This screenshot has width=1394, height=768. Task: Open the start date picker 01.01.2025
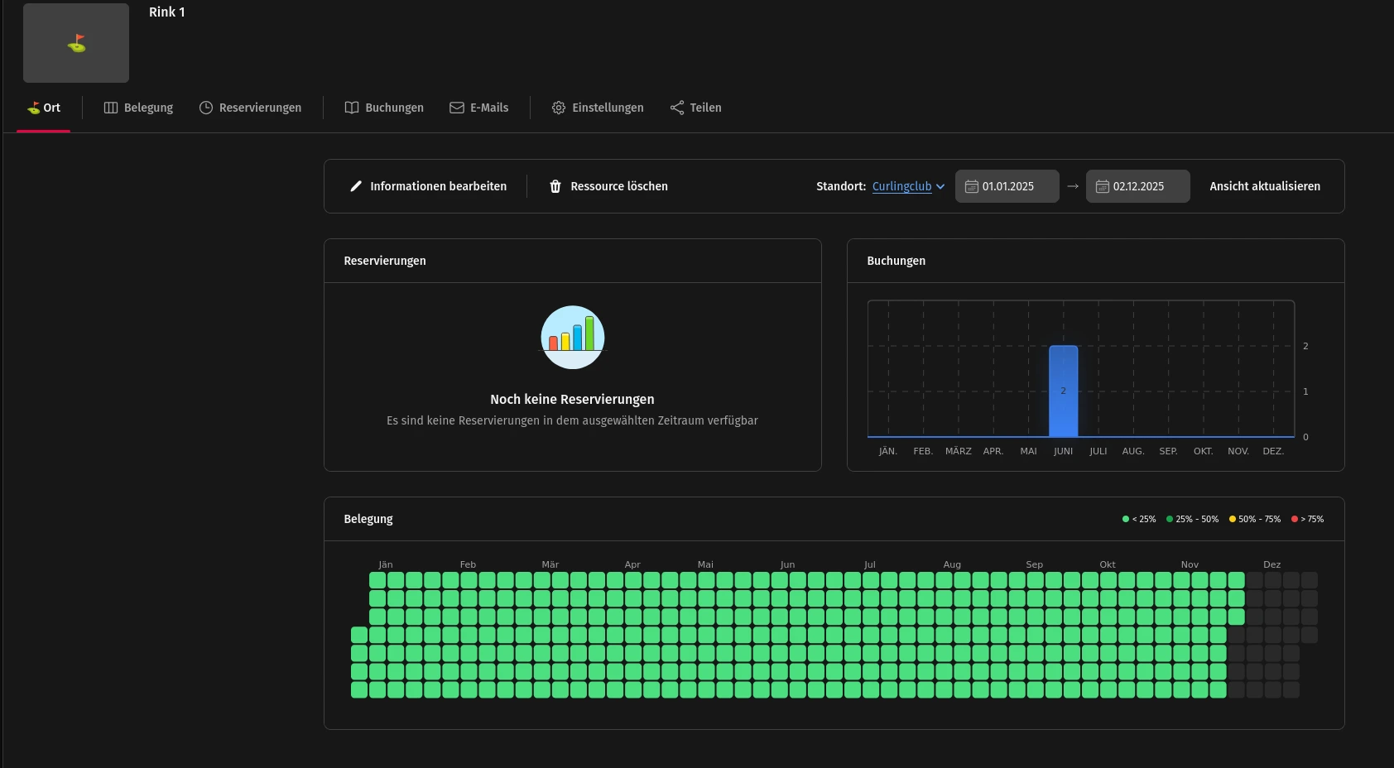(x=1007, y=186)
